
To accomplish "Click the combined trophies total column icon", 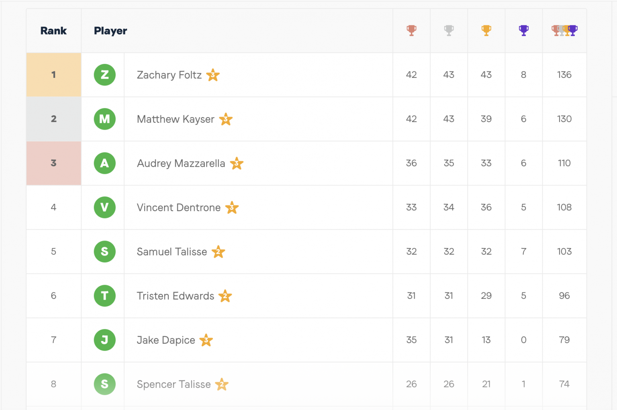I will pos(564,31).
